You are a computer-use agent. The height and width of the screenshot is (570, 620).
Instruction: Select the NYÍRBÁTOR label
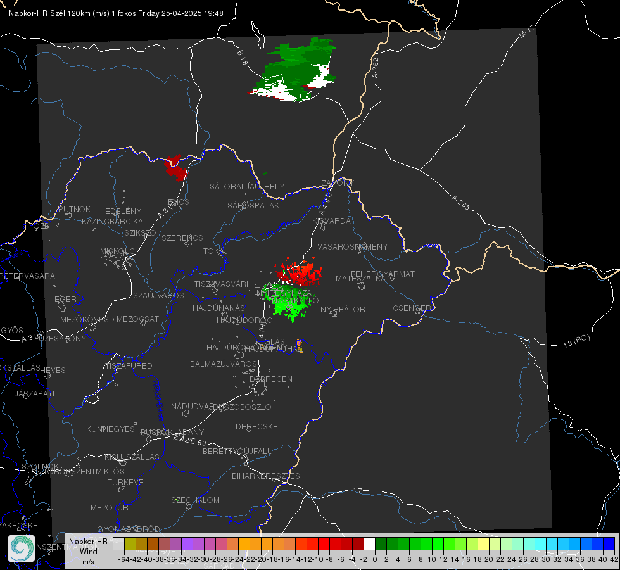click(343, 309)
